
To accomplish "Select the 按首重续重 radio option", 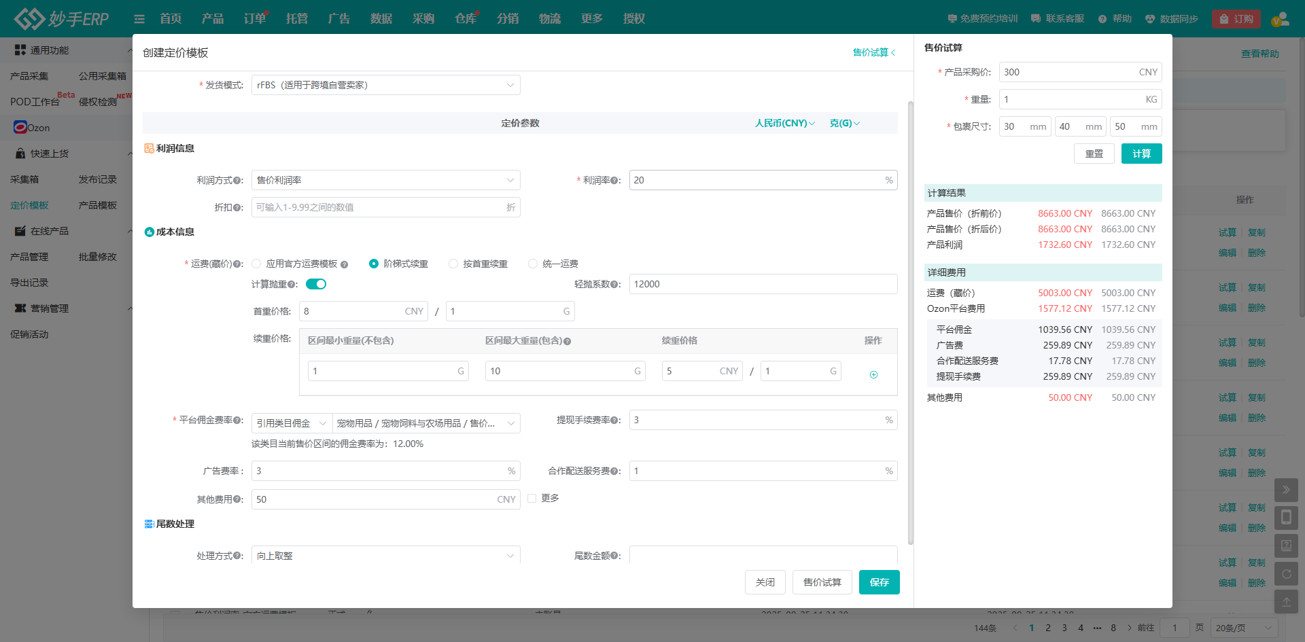I will (453, 264).
